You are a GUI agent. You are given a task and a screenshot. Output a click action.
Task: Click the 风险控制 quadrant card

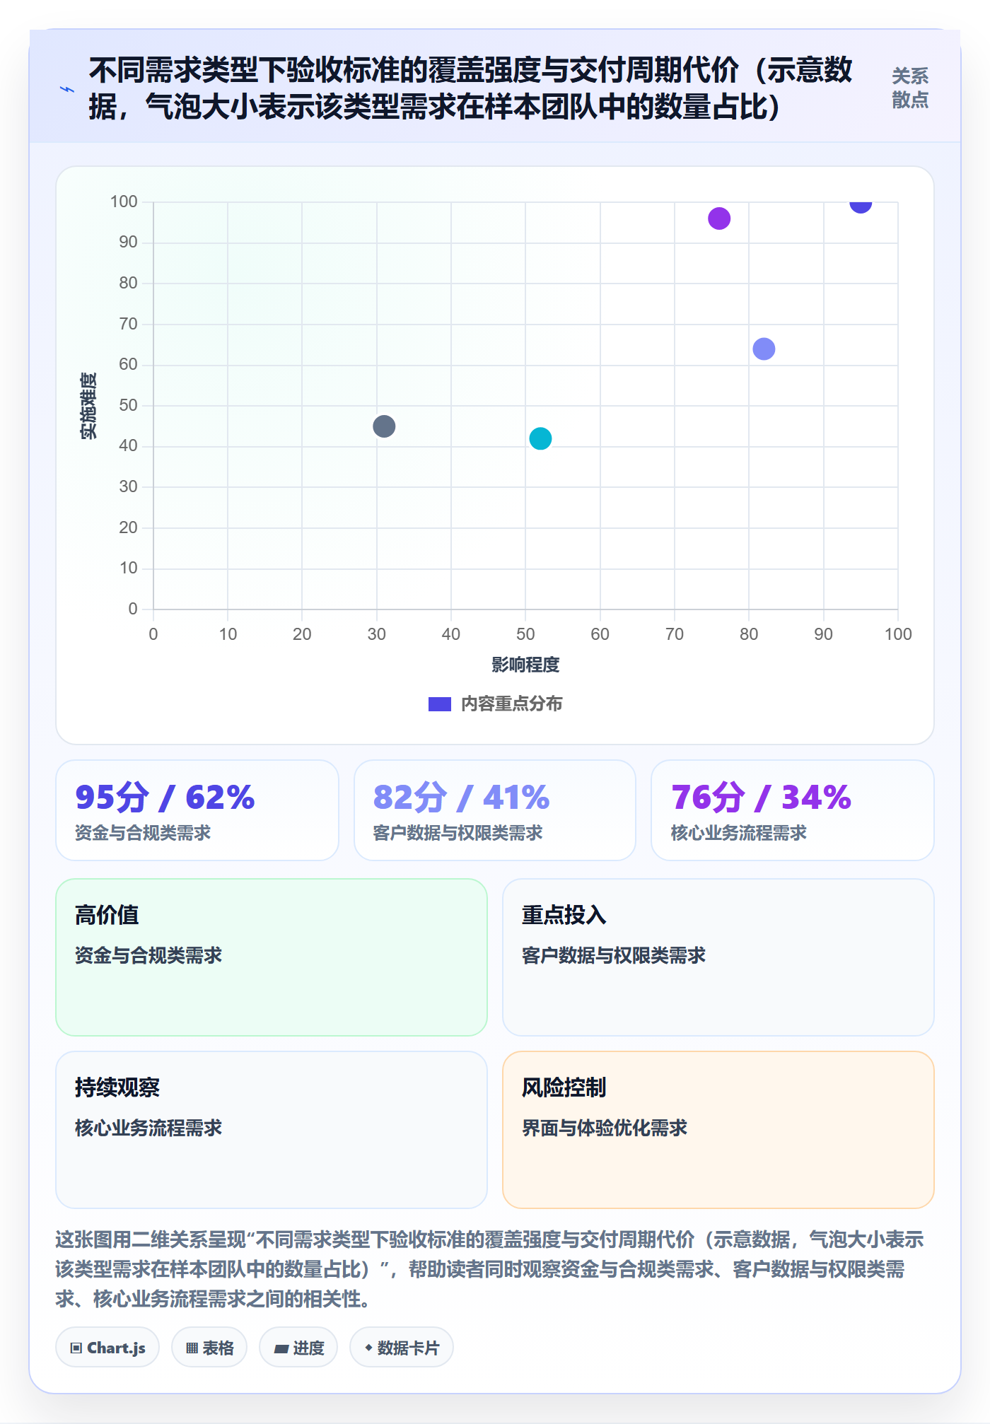[718, 1130]
